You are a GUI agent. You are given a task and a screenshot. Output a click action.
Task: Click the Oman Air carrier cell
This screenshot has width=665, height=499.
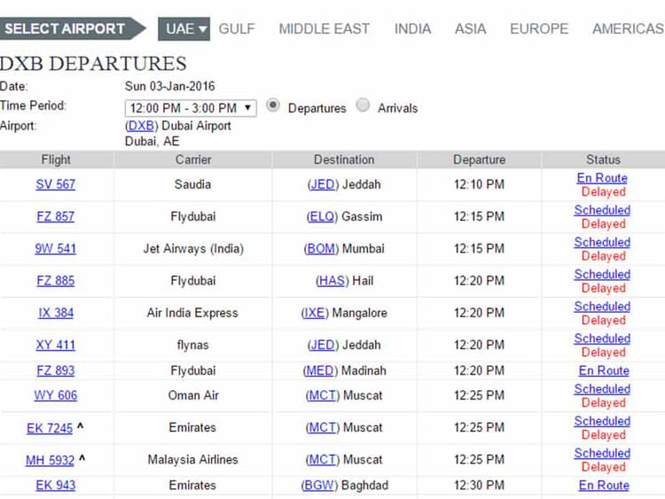[193, 395]
